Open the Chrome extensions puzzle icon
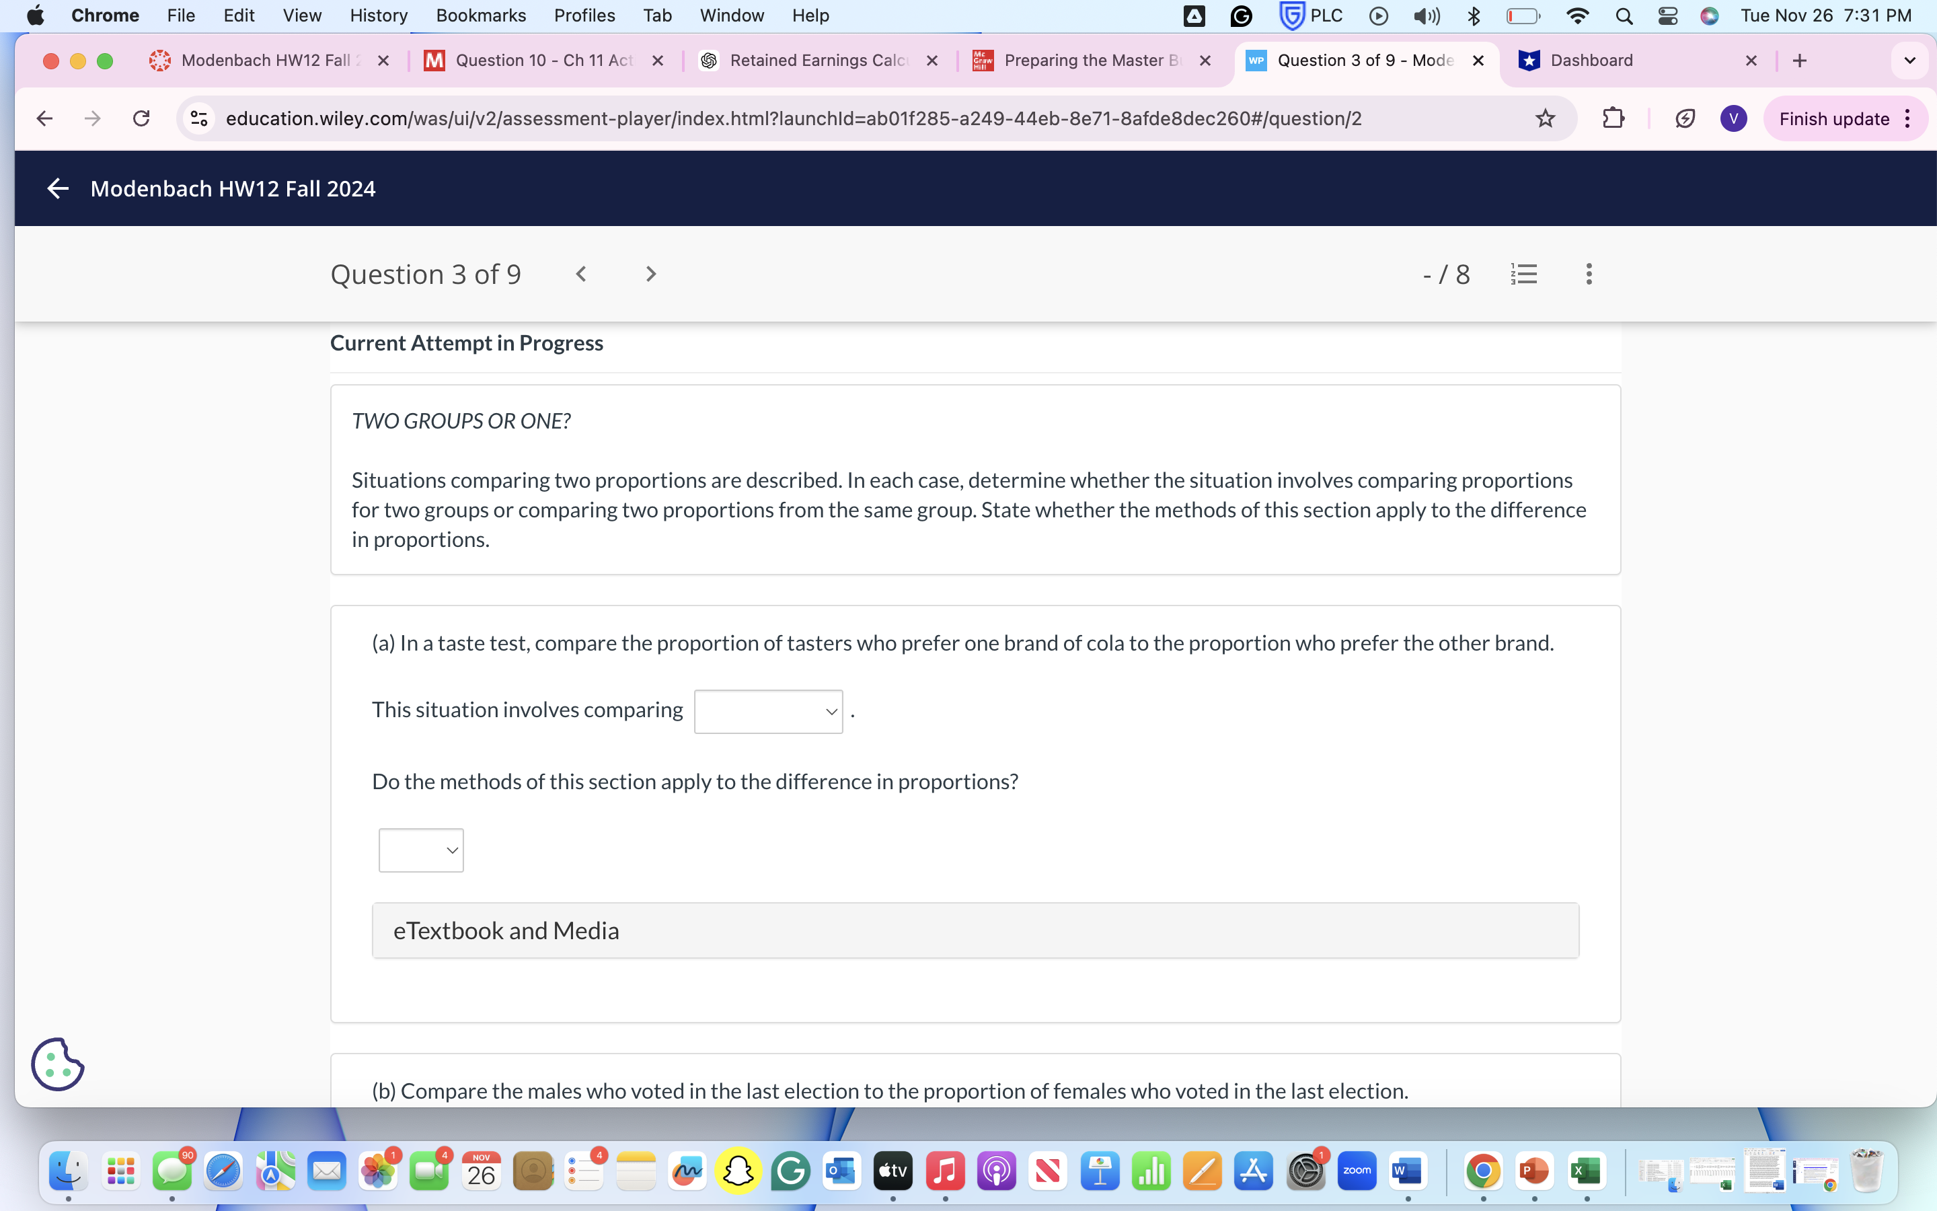The width and height of the screenshot is (1937, 1211). click(x=1612, y=118)
